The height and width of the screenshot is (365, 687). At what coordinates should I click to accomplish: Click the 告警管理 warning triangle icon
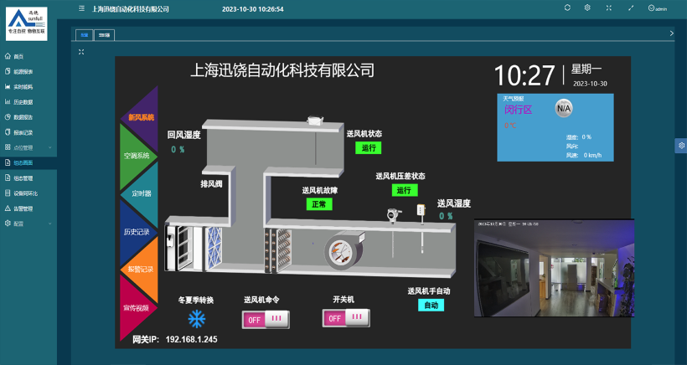(x=8, y=208)
